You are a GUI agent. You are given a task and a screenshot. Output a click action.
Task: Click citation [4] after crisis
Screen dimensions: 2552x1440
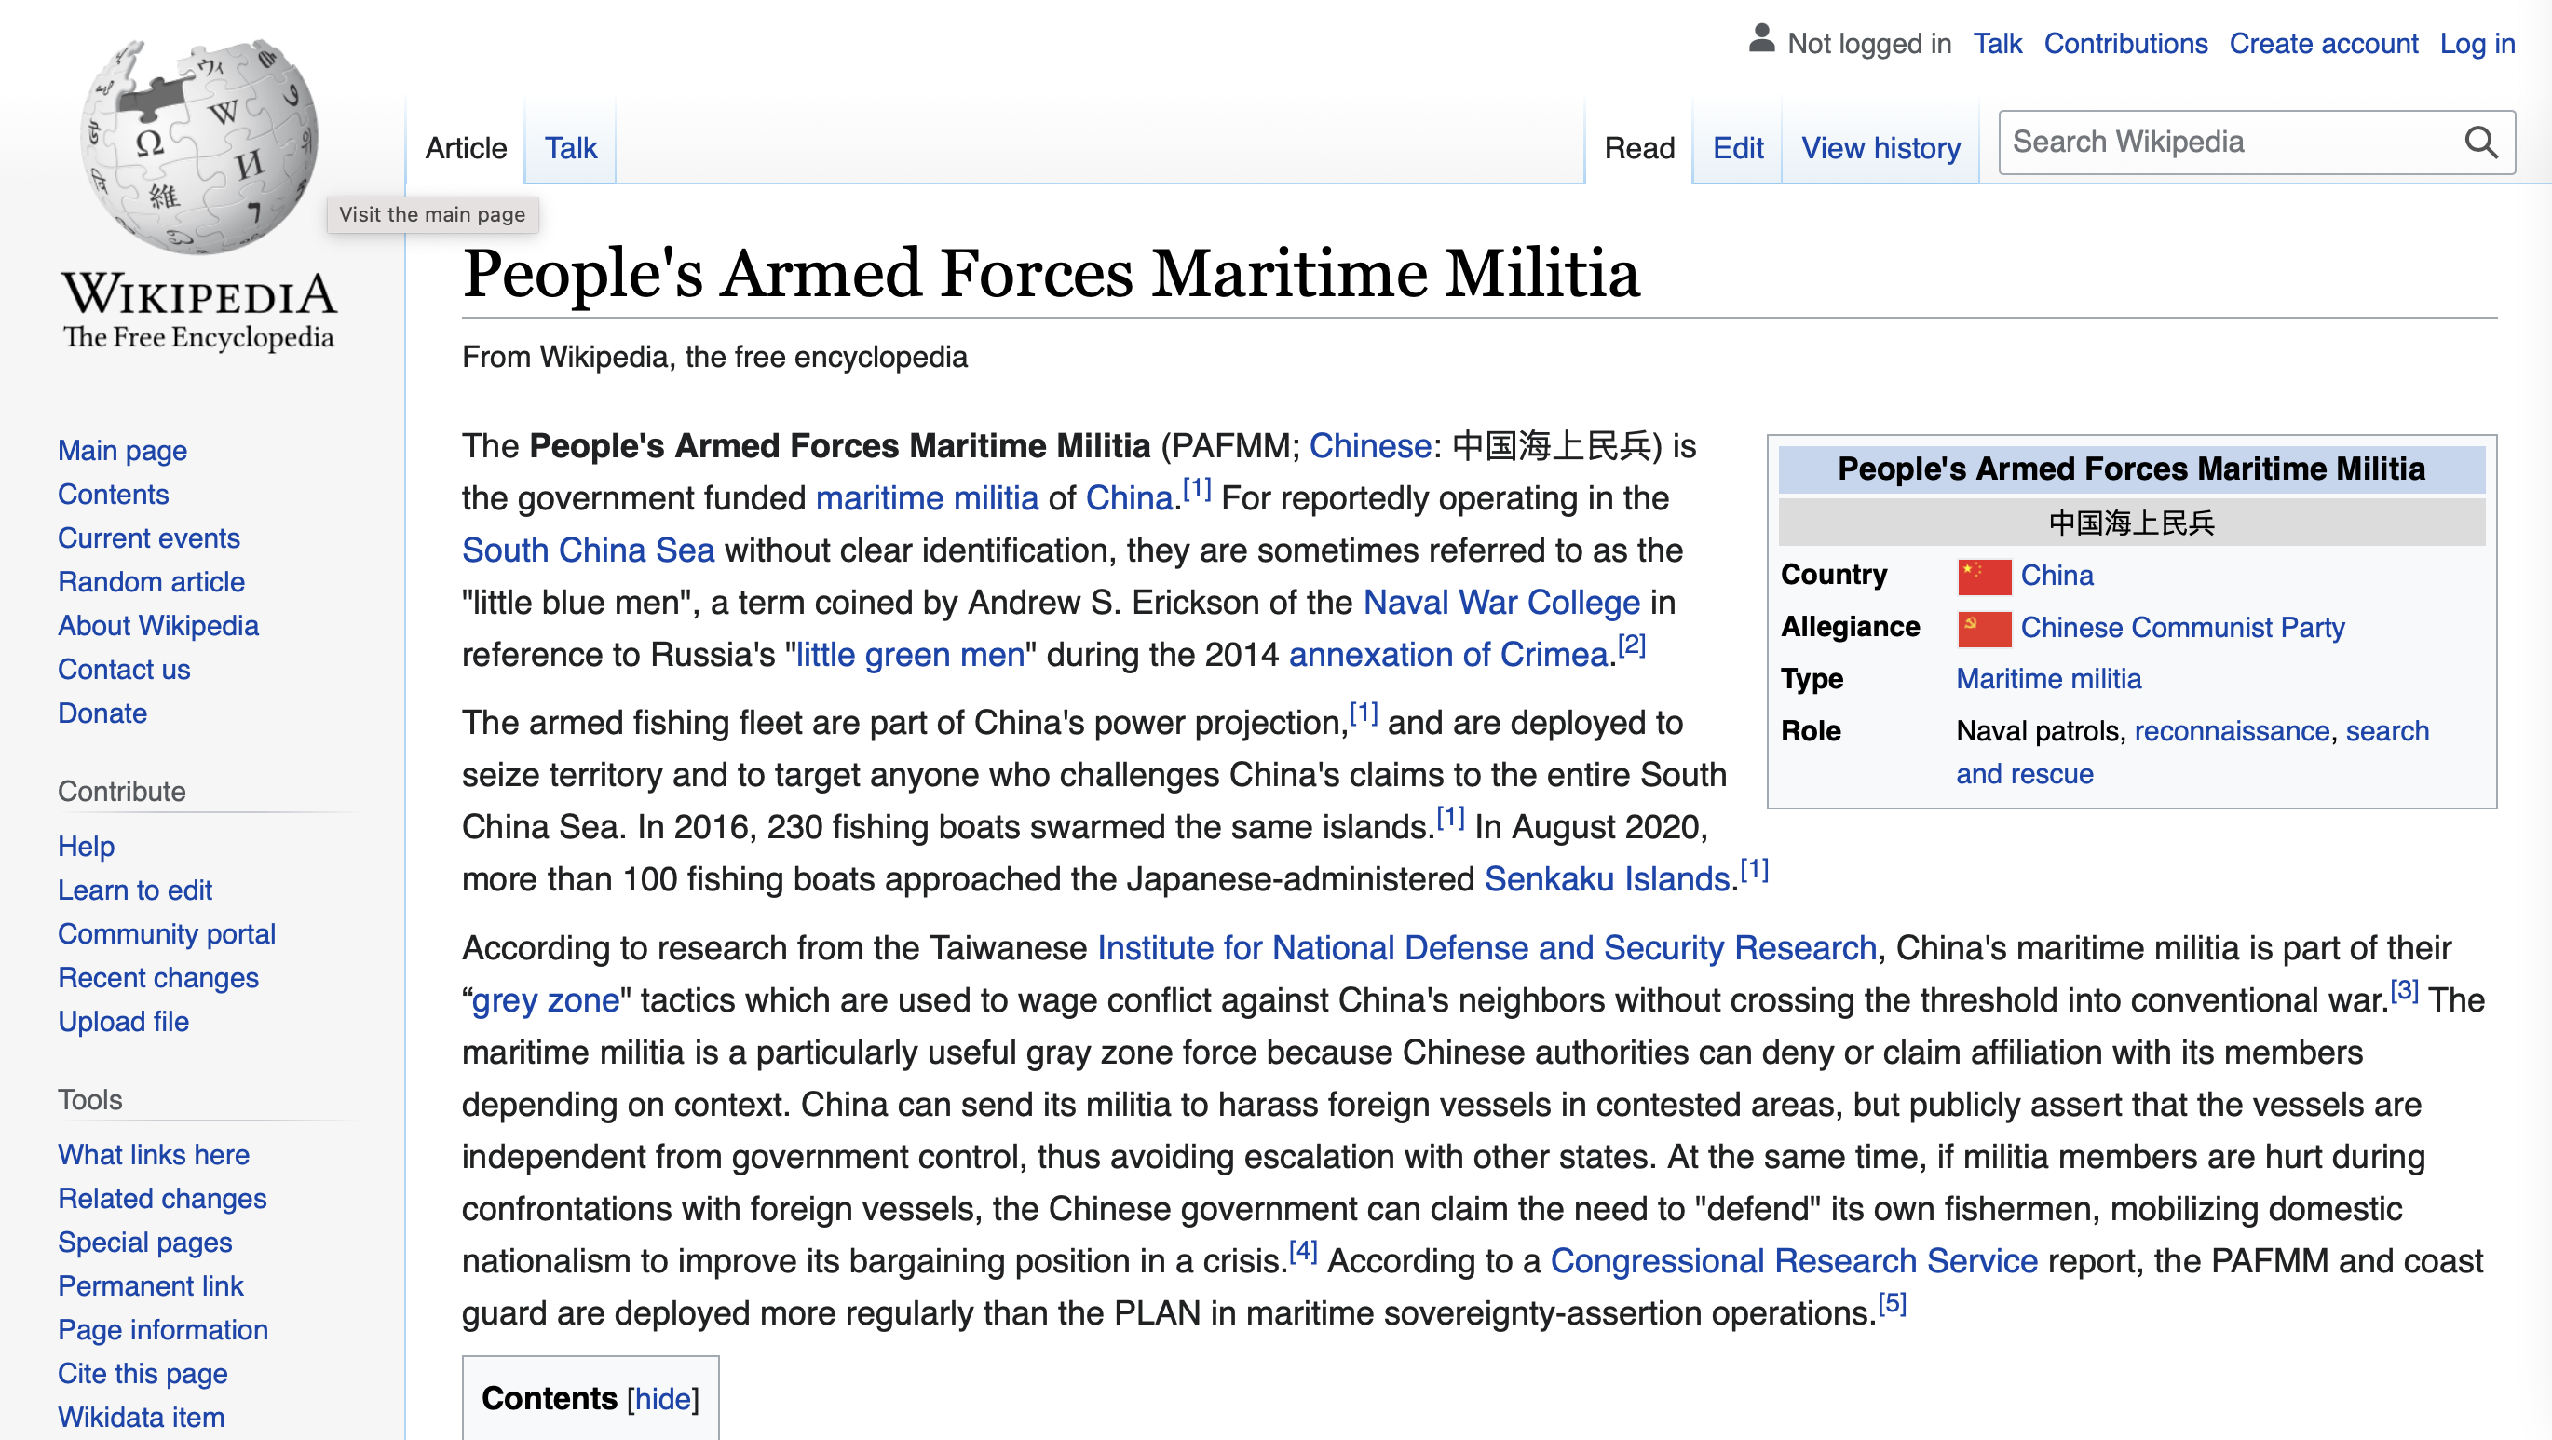coord(1303,1251)
